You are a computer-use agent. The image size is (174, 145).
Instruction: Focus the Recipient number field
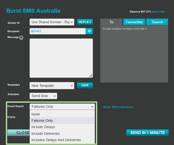[x=58, y=31]
